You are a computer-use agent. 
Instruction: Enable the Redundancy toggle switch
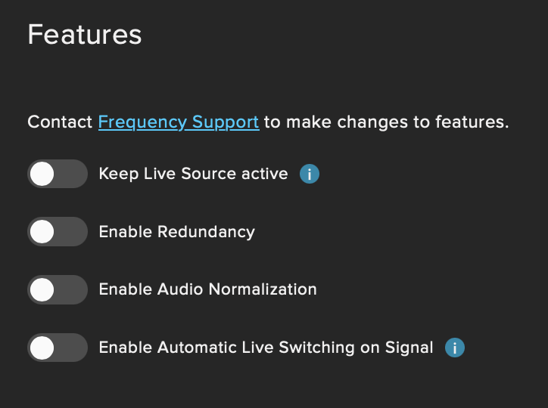coord(58,231)
